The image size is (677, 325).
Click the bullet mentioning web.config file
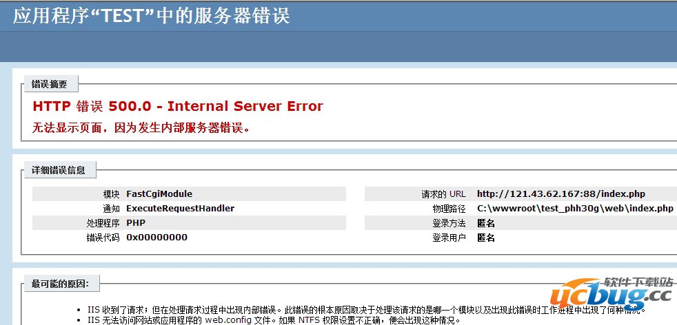pos(274,320)
